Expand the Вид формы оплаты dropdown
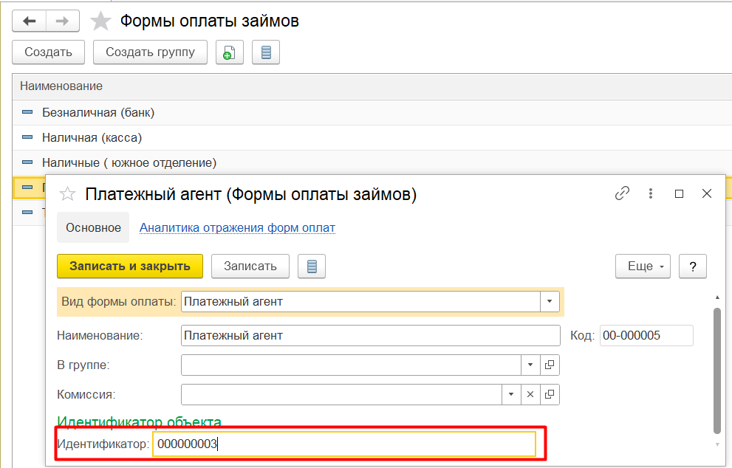Viewport: 732px width, 468px height. pos(550,301)
